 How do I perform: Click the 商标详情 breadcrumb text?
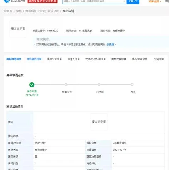pos(69,11)
